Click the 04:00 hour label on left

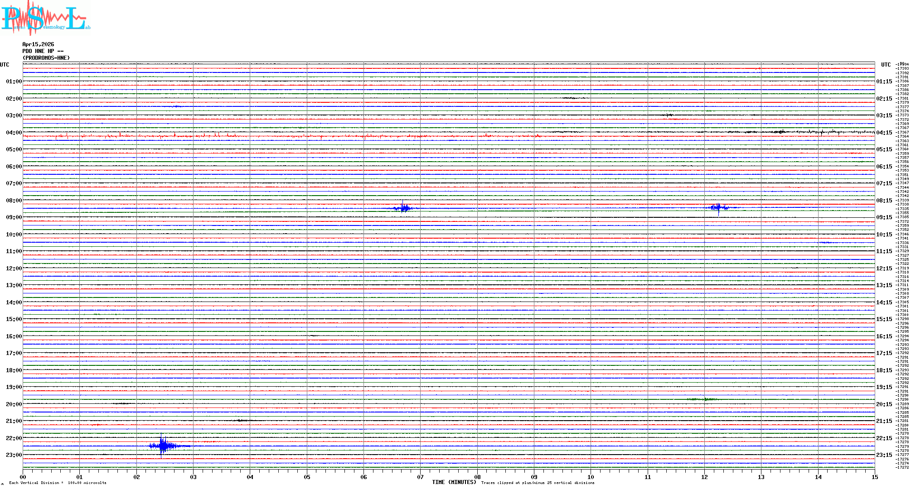pyautogui.click(x=14, y=133)
